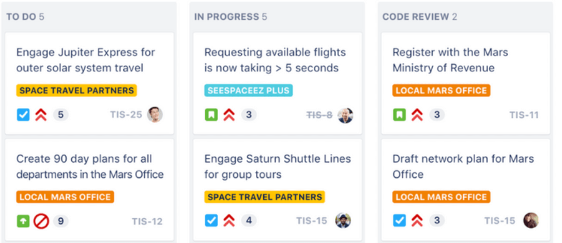This screenshot has width=562, height=243.
Task: Click the green story icon on TIS-11 card
Action: click(x=399, y=114)
